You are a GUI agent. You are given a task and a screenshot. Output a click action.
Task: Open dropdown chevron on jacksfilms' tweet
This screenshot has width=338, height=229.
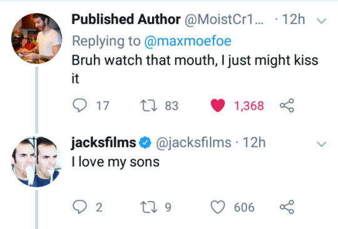322,144
